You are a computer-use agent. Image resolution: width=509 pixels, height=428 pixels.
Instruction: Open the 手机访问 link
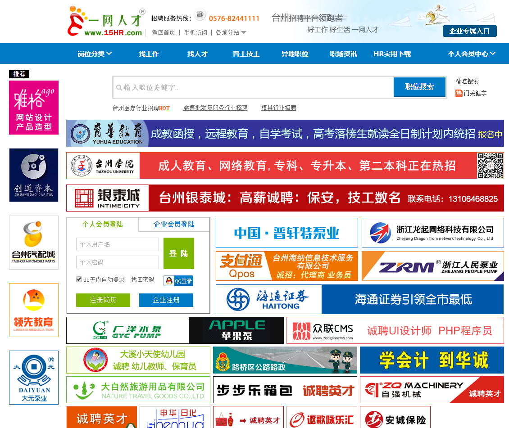[x=195, y=32]
